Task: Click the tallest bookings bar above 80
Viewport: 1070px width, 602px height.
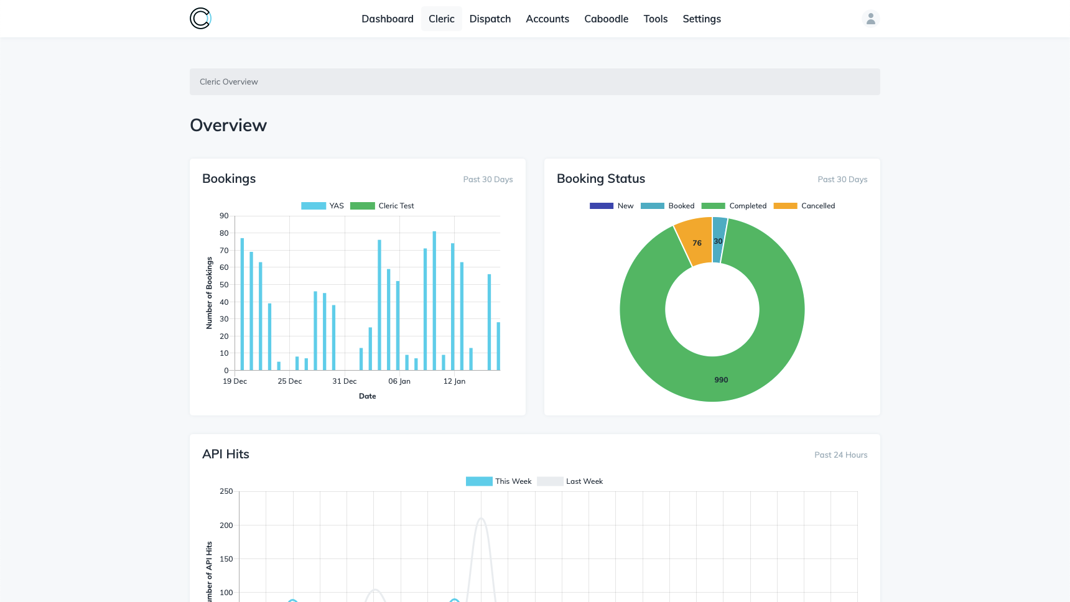Action: point(434,300)
